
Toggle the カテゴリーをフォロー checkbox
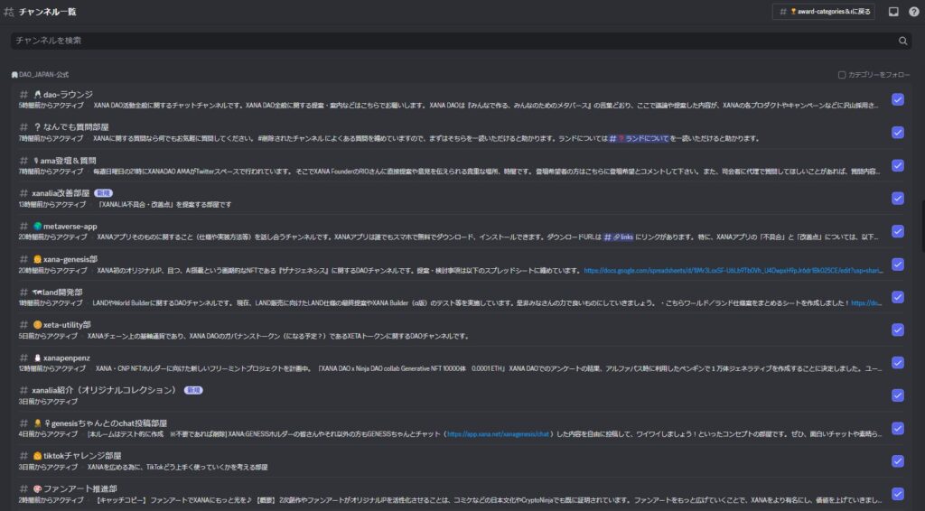click(842, 75)
